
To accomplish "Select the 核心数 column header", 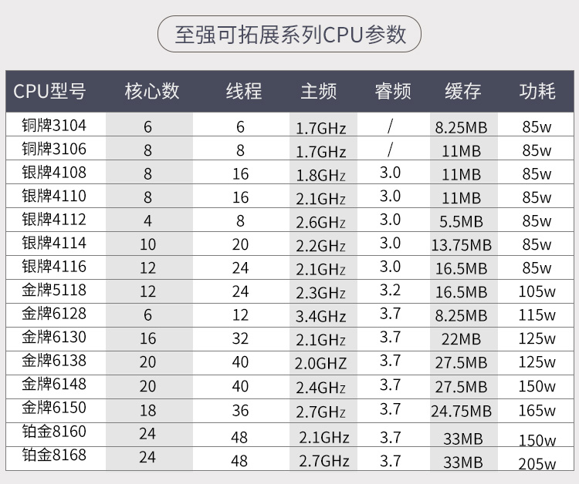I will coord(152,92).
